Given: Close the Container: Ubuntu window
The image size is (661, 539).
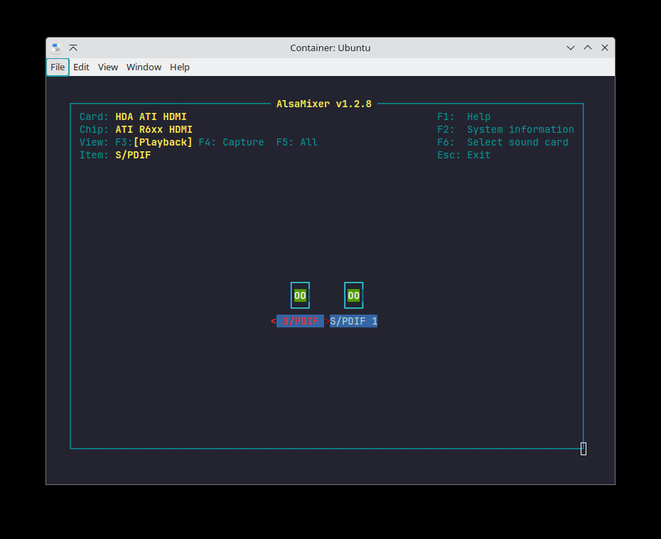Looking at the screenshot, I should tap(605, 48).
